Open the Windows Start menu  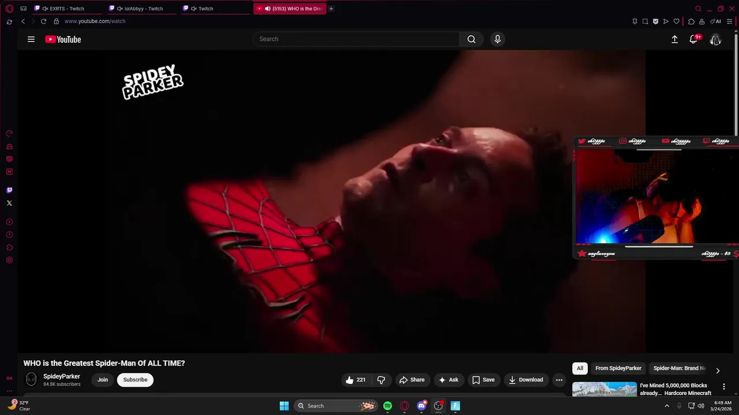coord(284,406)
